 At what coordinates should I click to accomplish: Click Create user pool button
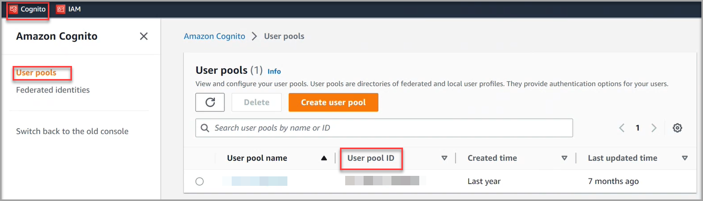point(333,102)
